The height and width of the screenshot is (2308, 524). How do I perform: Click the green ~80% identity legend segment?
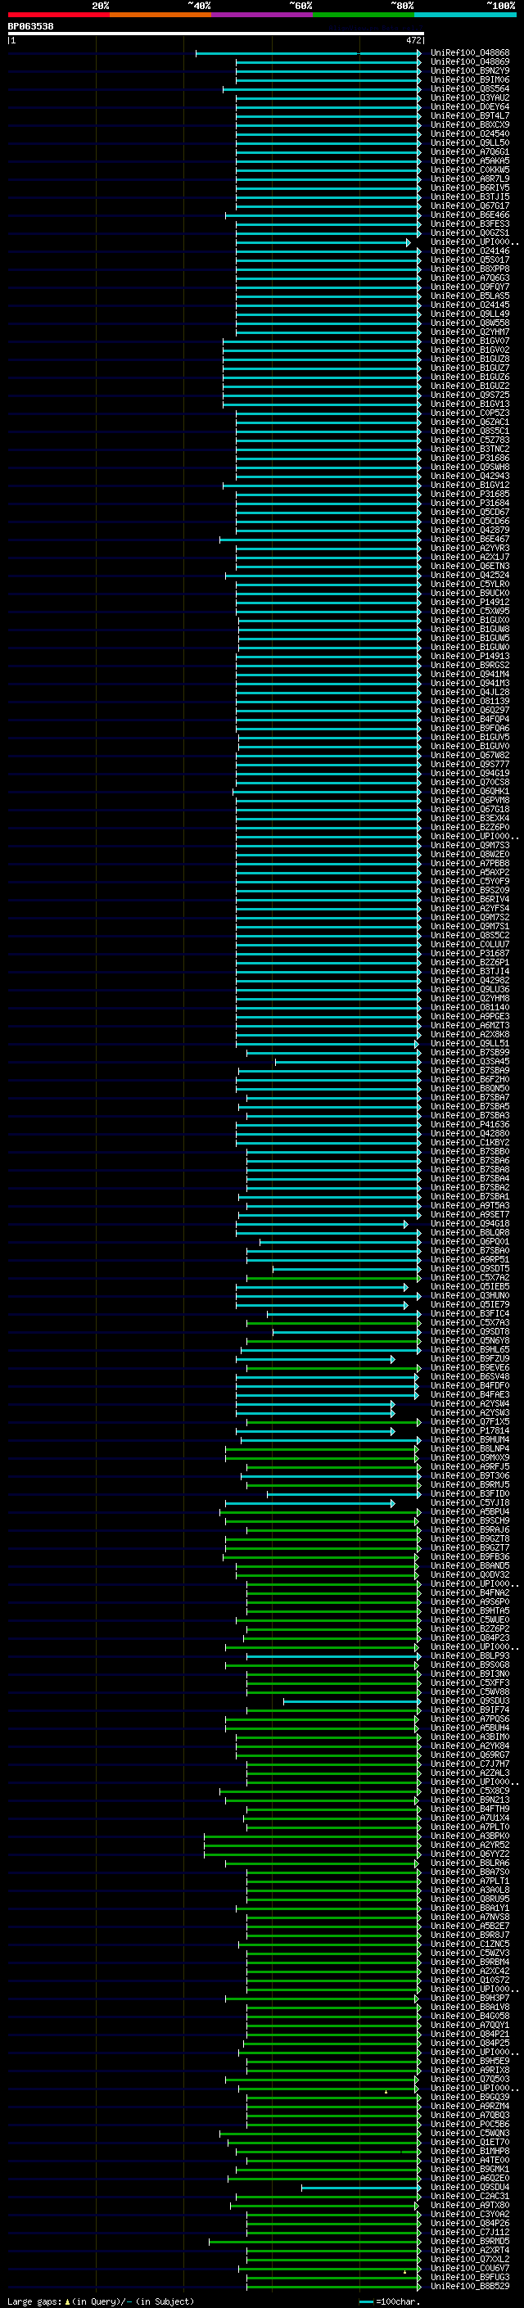(x=364, y=15)
